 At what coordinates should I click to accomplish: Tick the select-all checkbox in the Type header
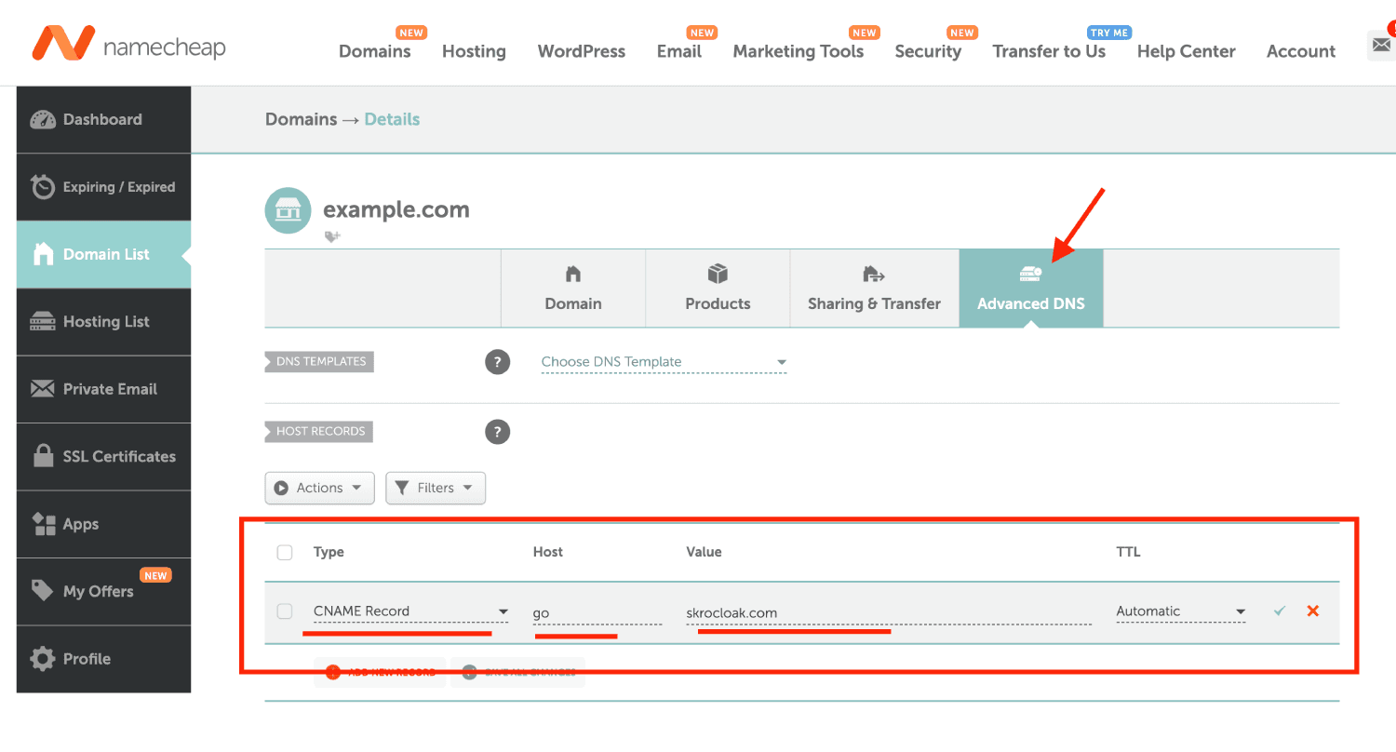(x=285, y=553)
